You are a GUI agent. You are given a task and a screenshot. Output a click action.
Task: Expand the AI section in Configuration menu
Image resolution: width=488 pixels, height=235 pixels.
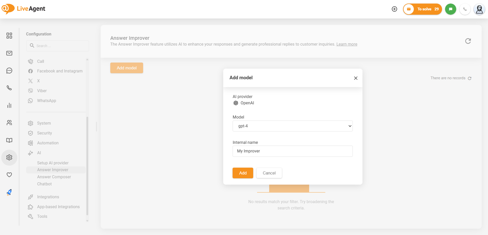39,153
